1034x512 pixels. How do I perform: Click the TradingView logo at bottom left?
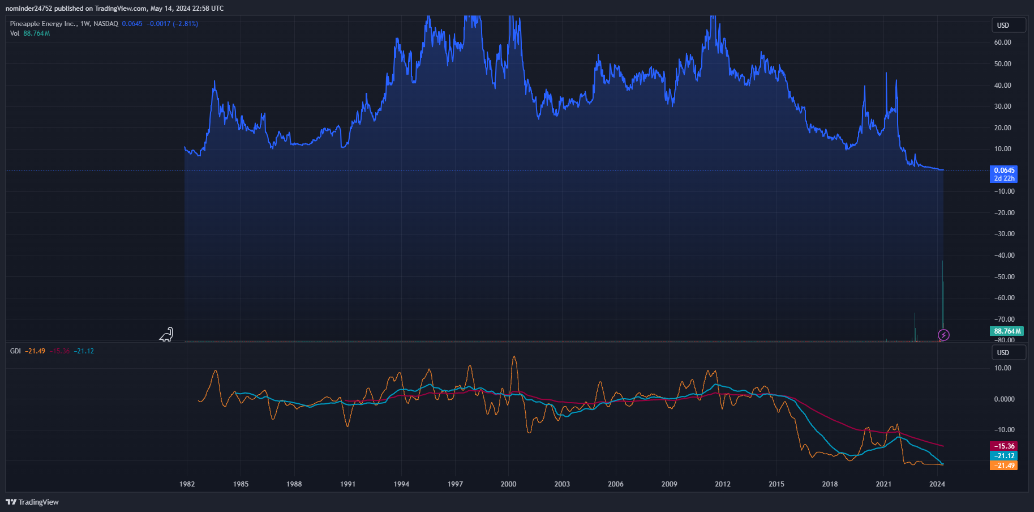pyautogui.click(x=32, y=502)
